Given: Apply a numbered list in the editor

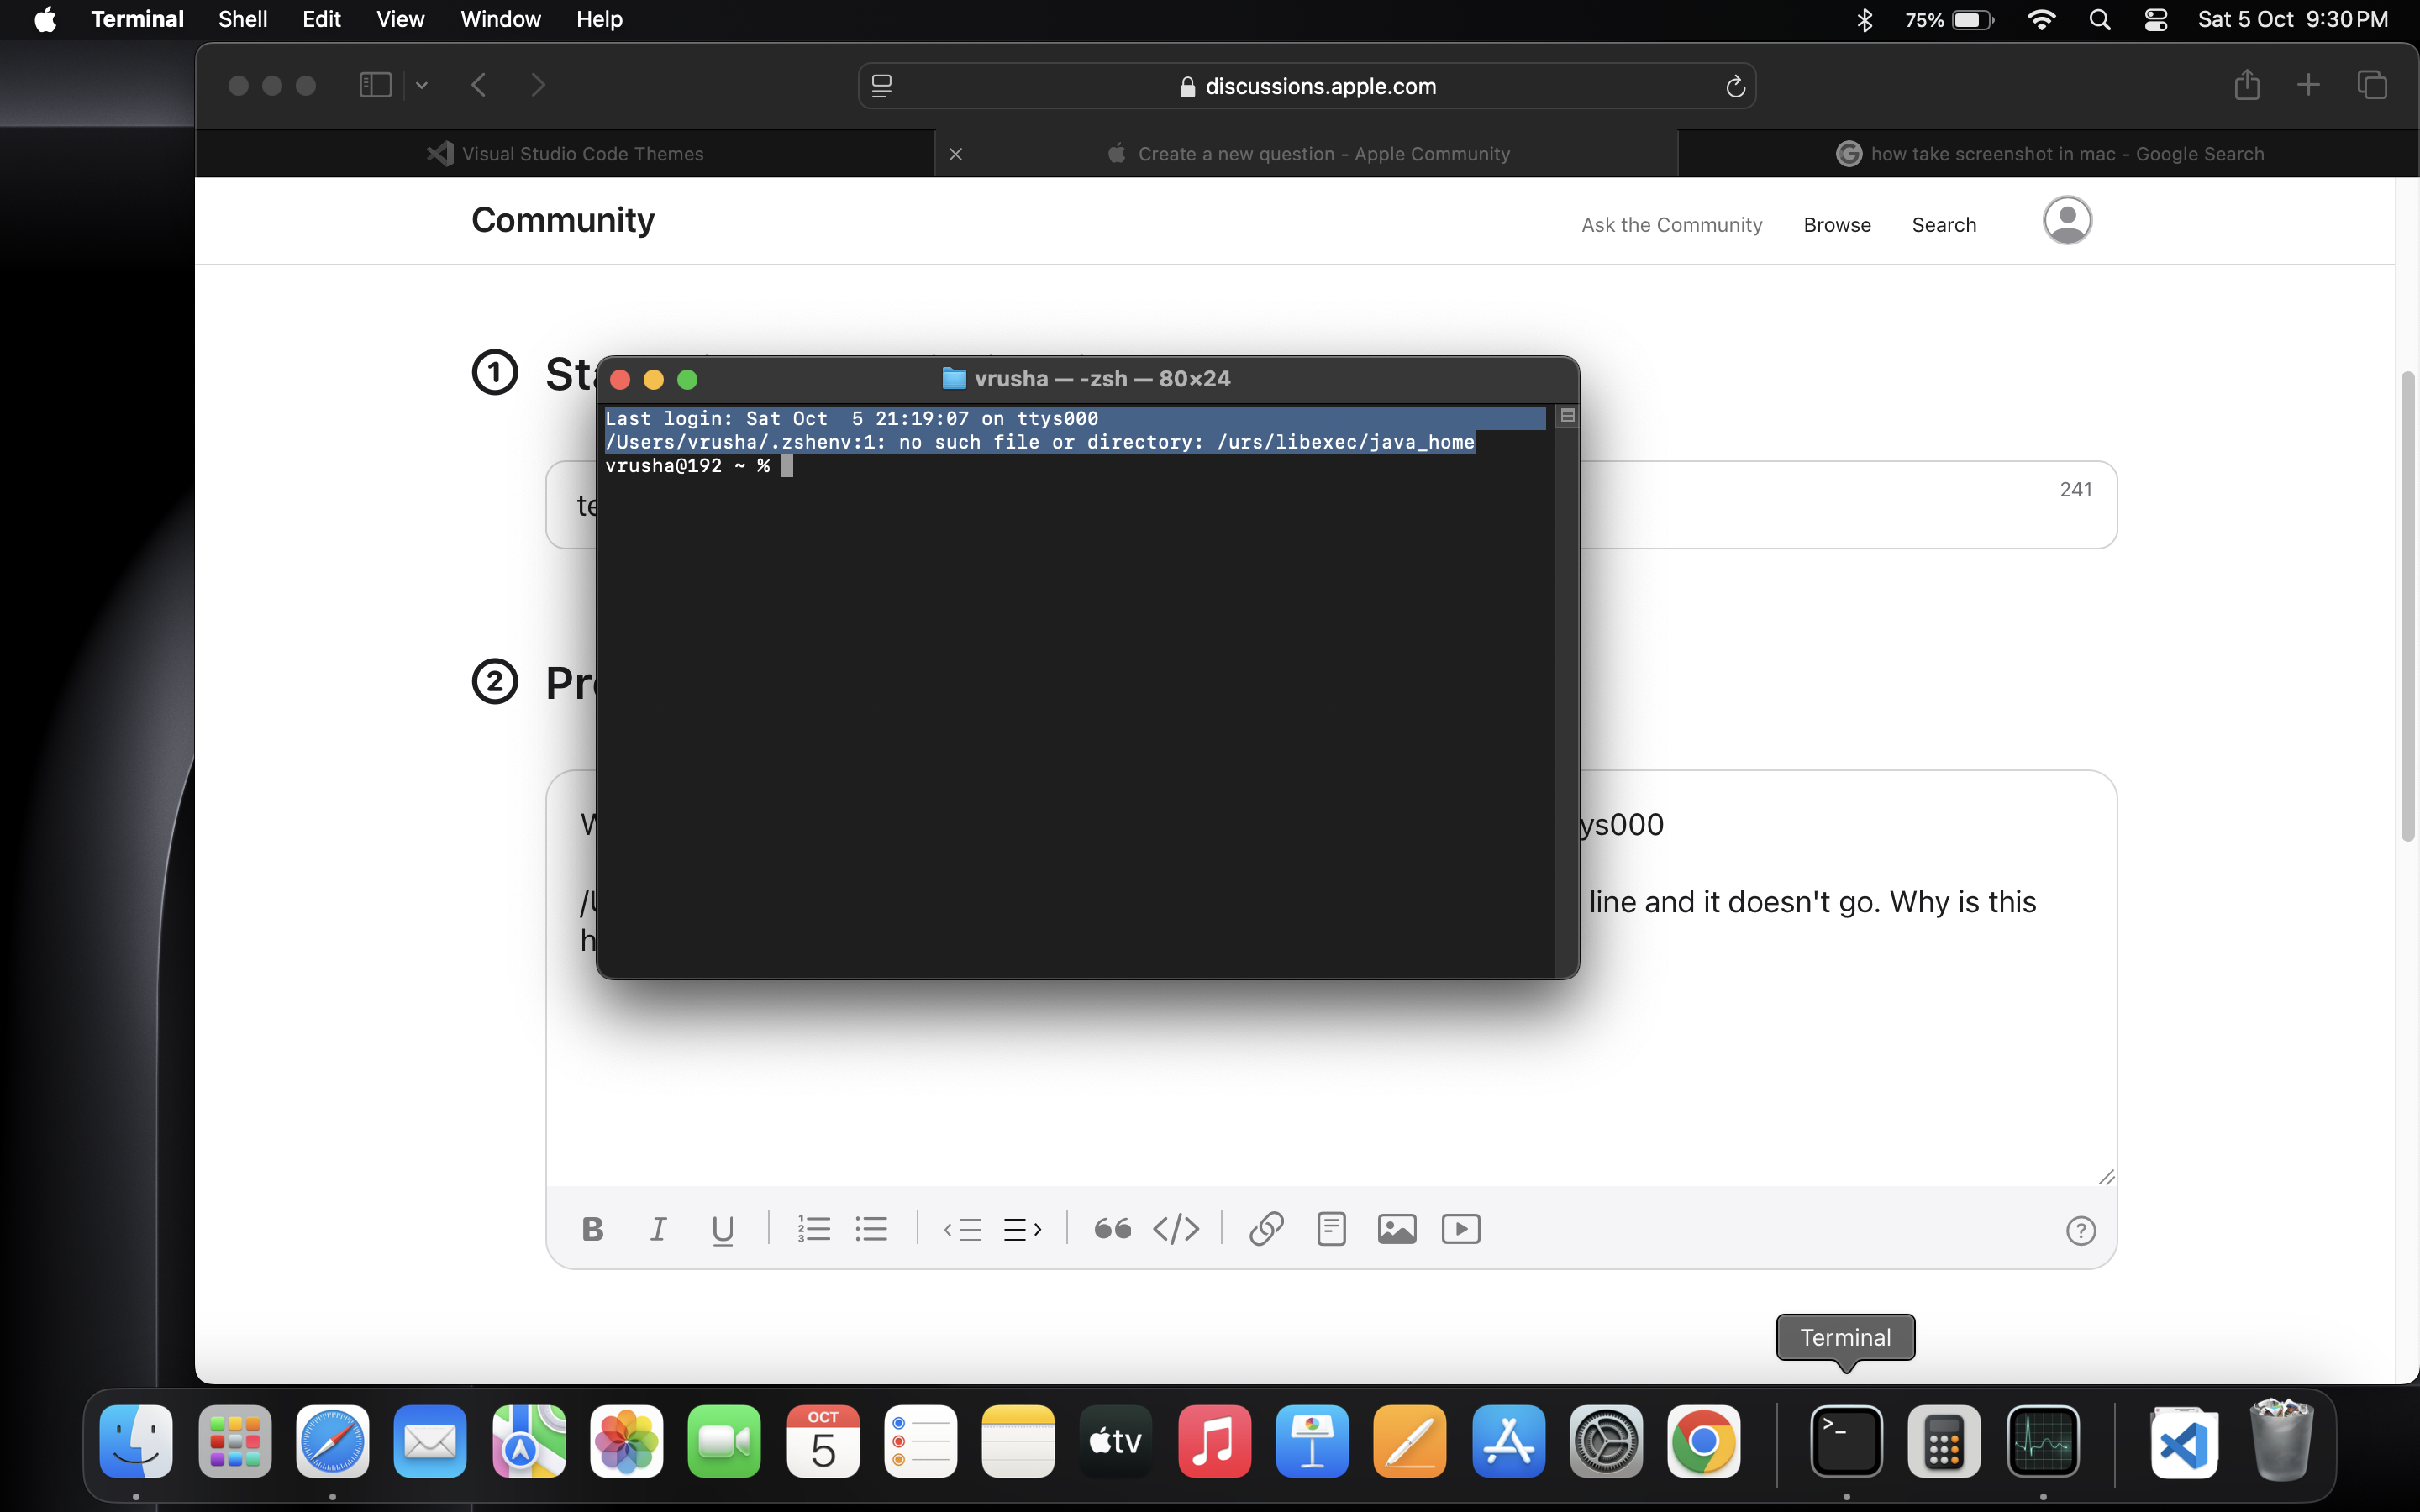Looking at the screenshot, I should tap(813, 1228).
